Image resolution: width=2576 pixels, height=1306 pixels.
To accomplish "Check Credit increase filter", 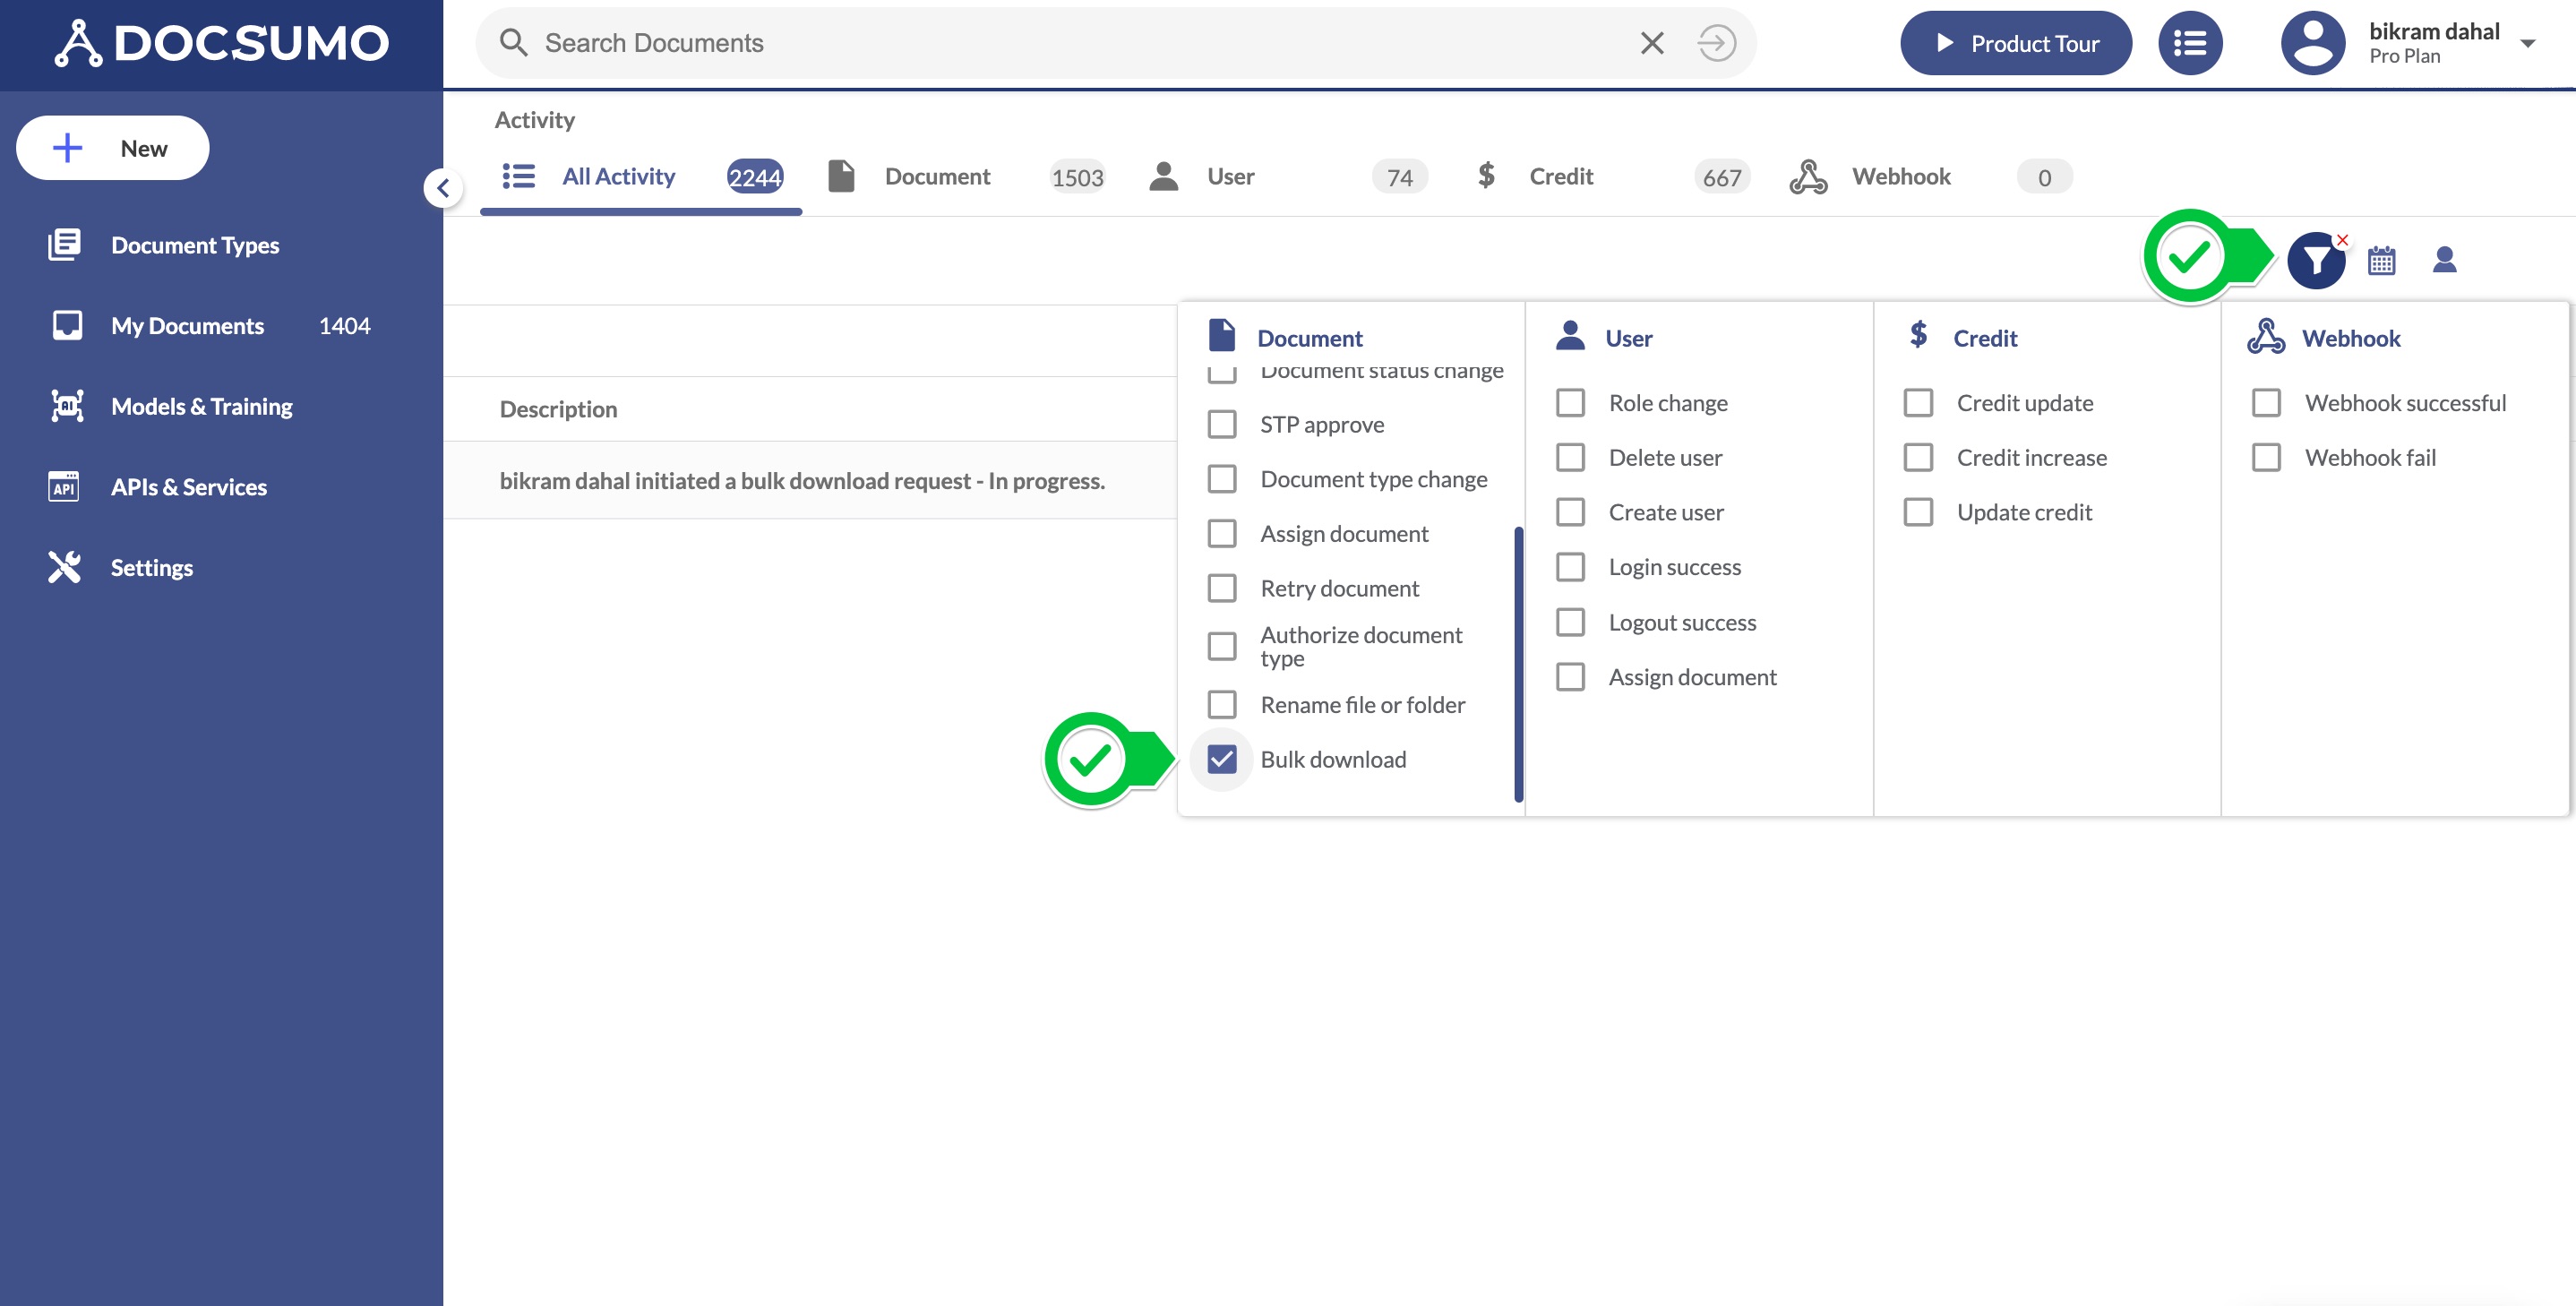I will (x=1918, y=457).
